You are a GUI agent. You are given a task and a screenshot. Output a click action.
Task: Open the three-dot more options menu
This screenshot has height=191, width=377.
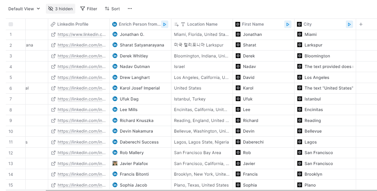click(x=130, y=9)
